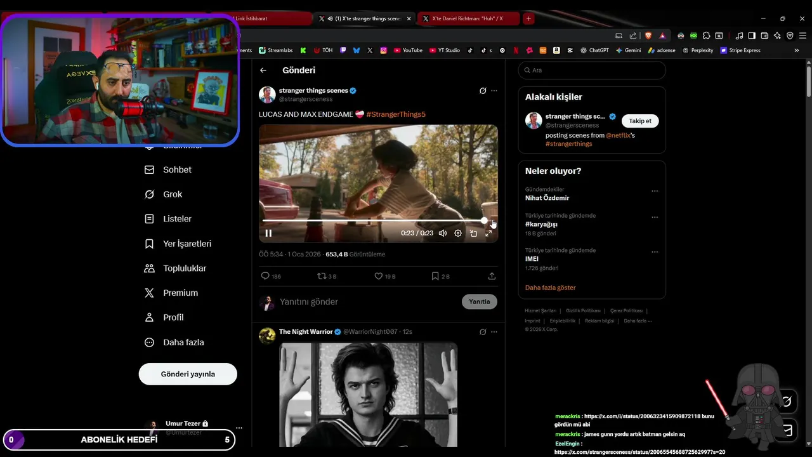The image size is (812, 457).
Task: Open the Gemini bookmark
Action: 628,50
